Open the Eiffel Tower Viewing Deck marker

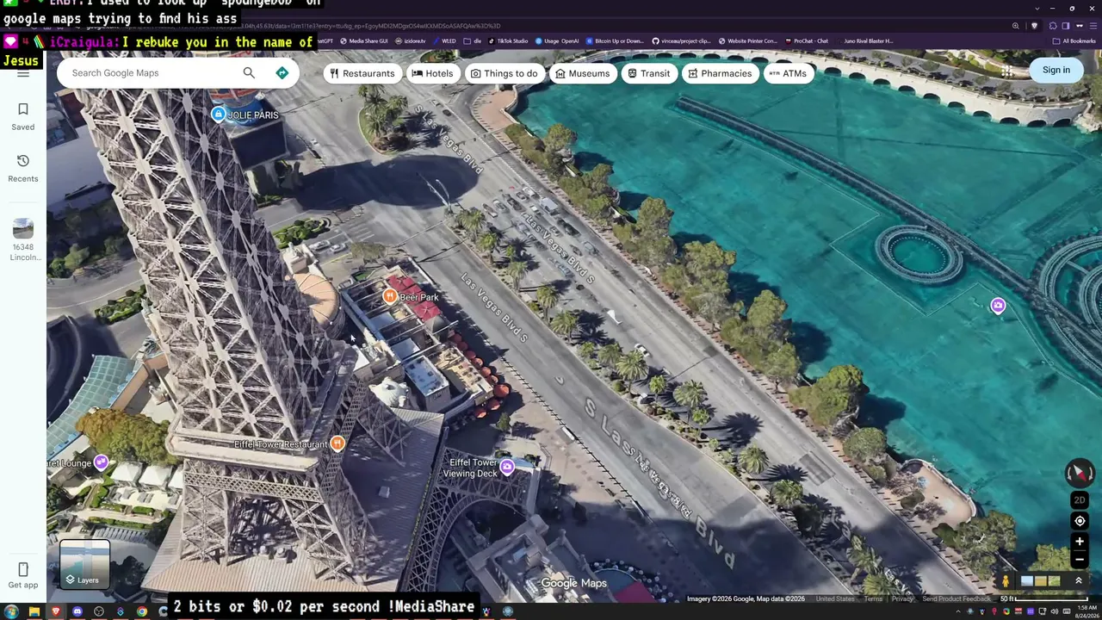[507, 467]
